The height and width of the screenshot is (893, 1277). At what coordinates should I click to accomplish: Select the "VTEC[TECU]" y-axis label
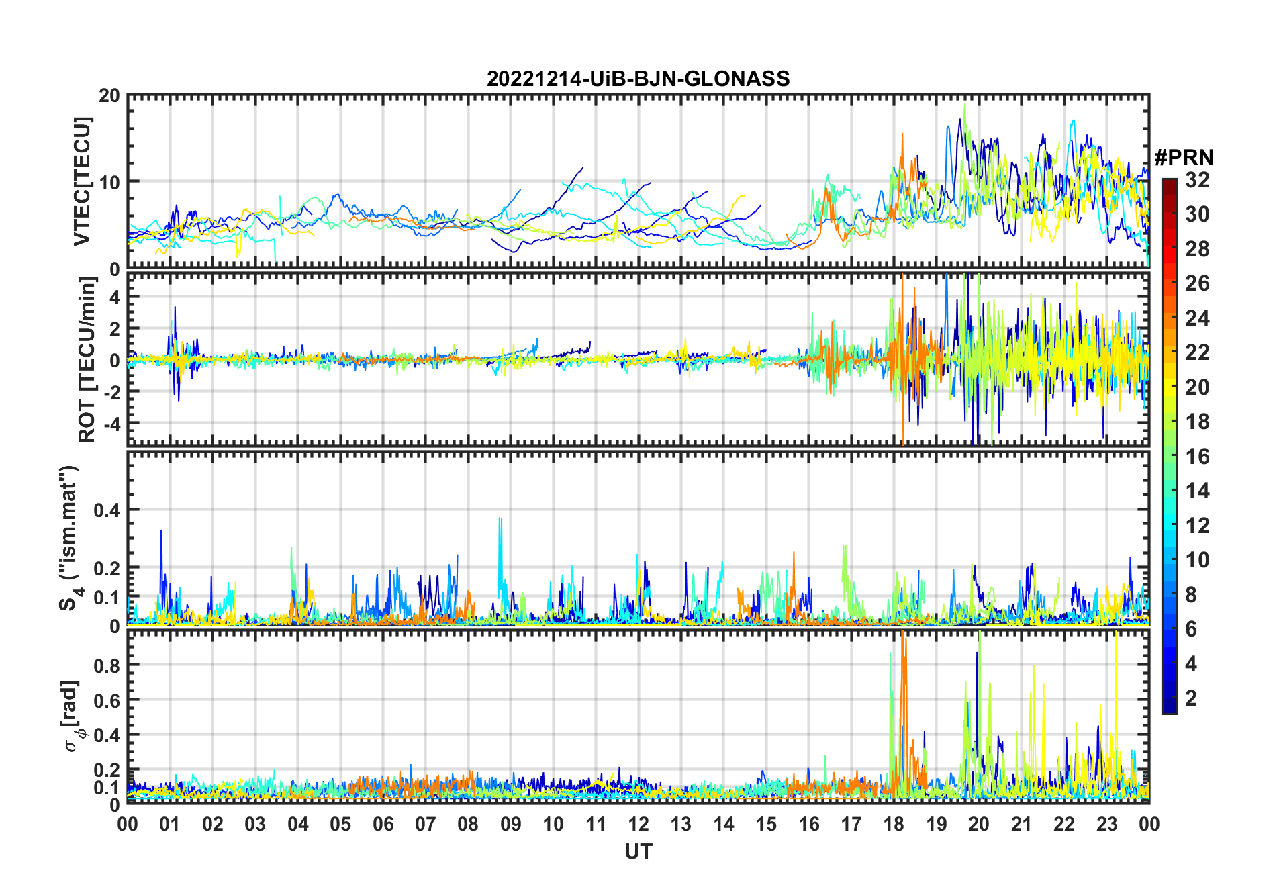[x=82, y=181]
